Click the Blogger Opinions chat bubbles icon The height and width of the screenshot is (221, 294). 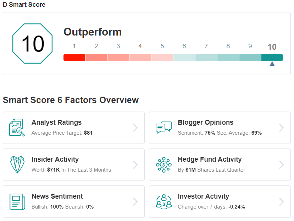pyautogui.click(x=163, y=128)
